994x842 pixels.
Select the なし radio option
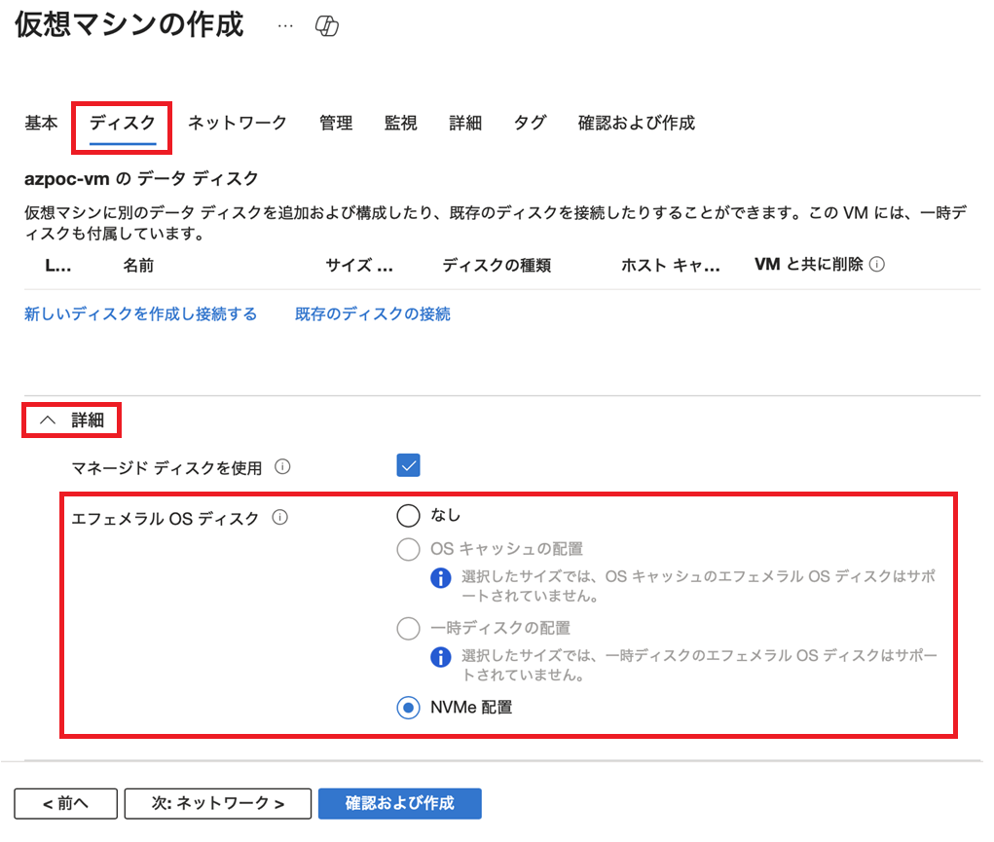tap(408, 516)
